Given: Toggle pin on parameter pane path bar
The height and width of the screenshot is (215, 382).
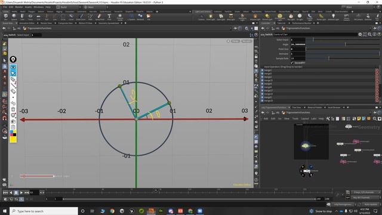Looking at the screenshot, I should 375,28.
